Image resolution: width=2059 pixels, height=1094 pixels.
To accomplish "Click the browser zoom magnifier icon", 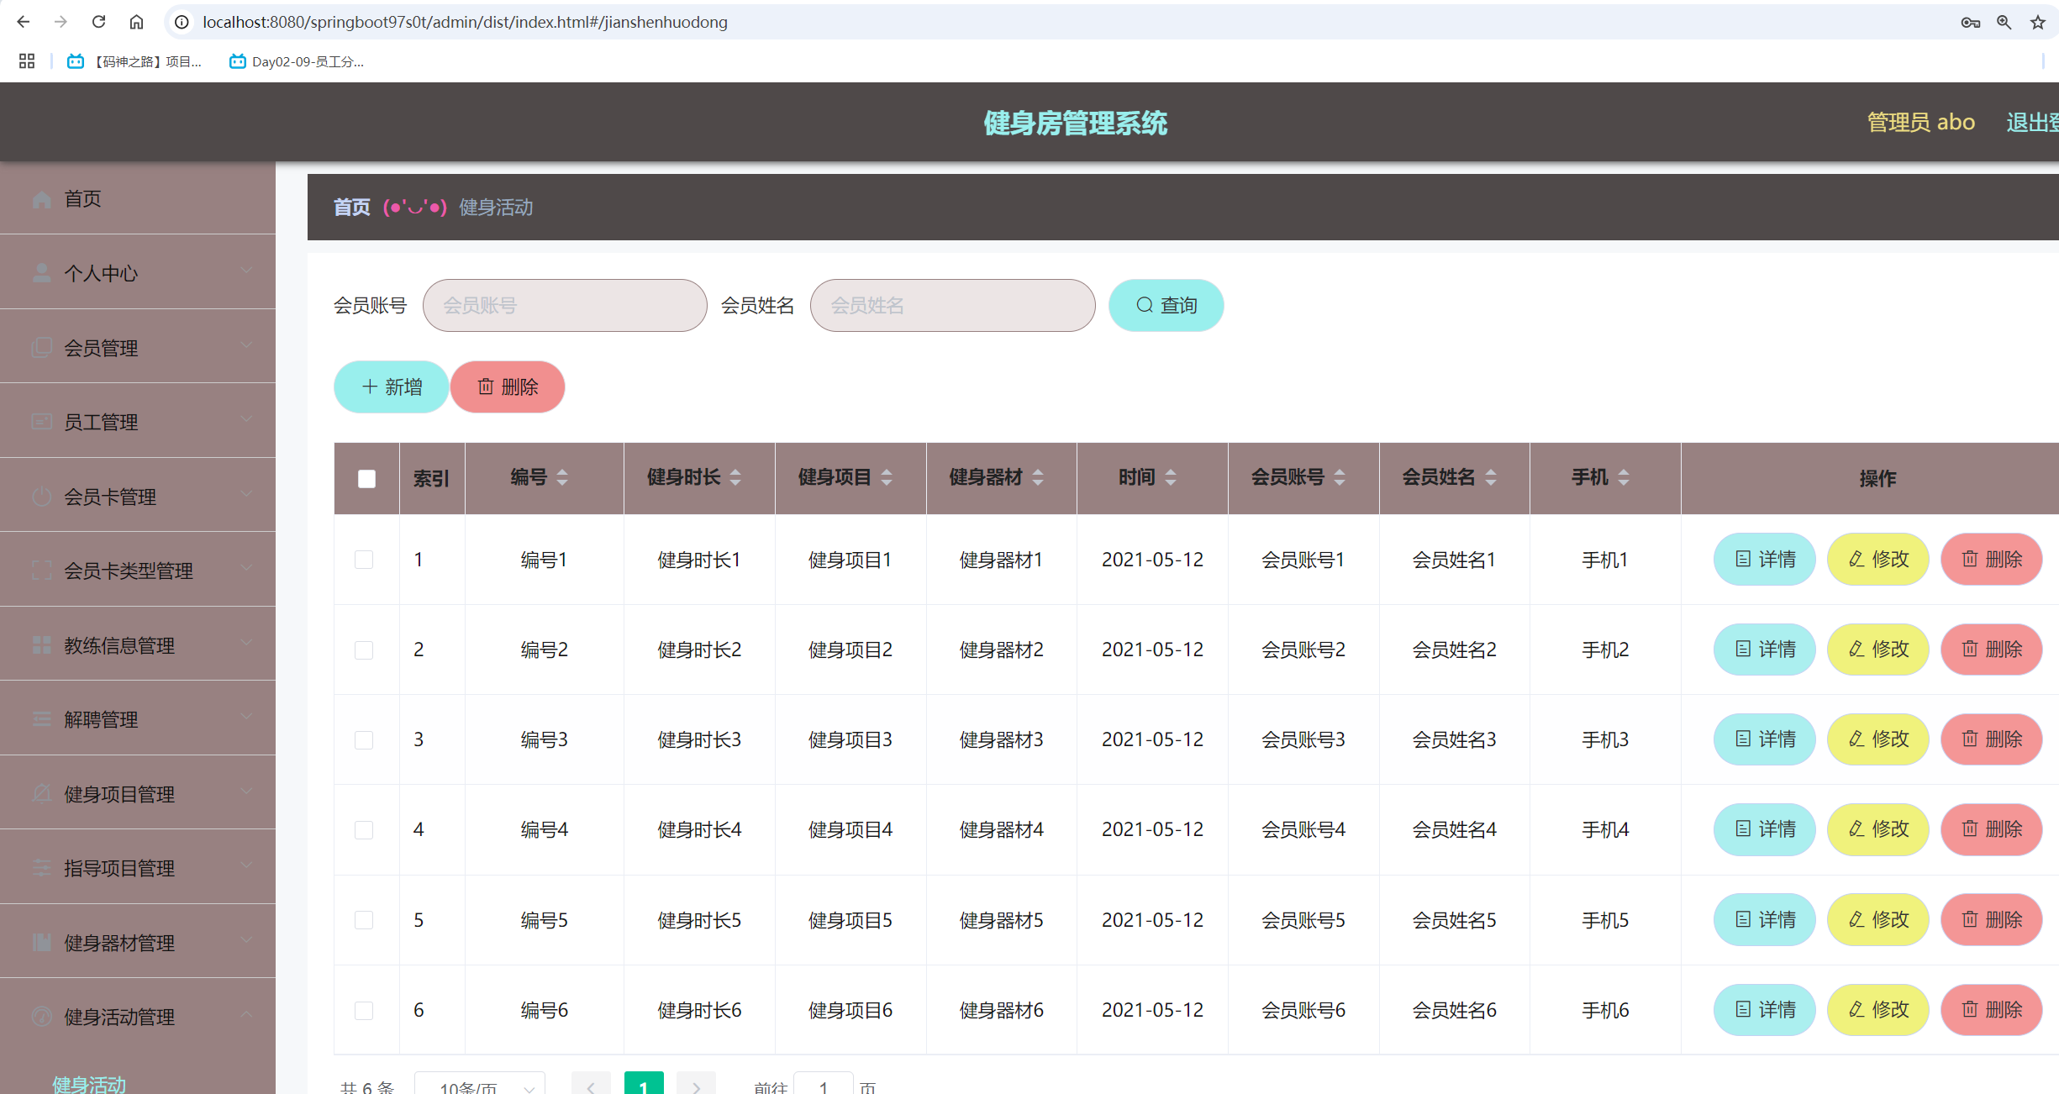I will pos(2004,23).
